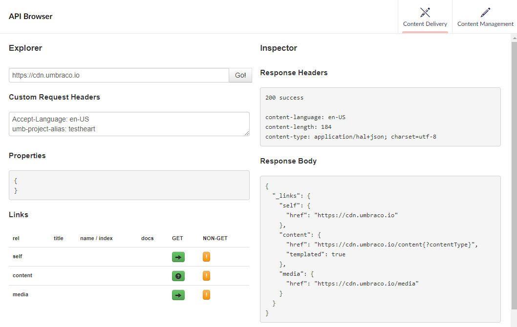Image resolution: width=517 pixels, height=327 pixels.
Task: Click inside the Response Body JSON panel
Action: tap(380, 249)
